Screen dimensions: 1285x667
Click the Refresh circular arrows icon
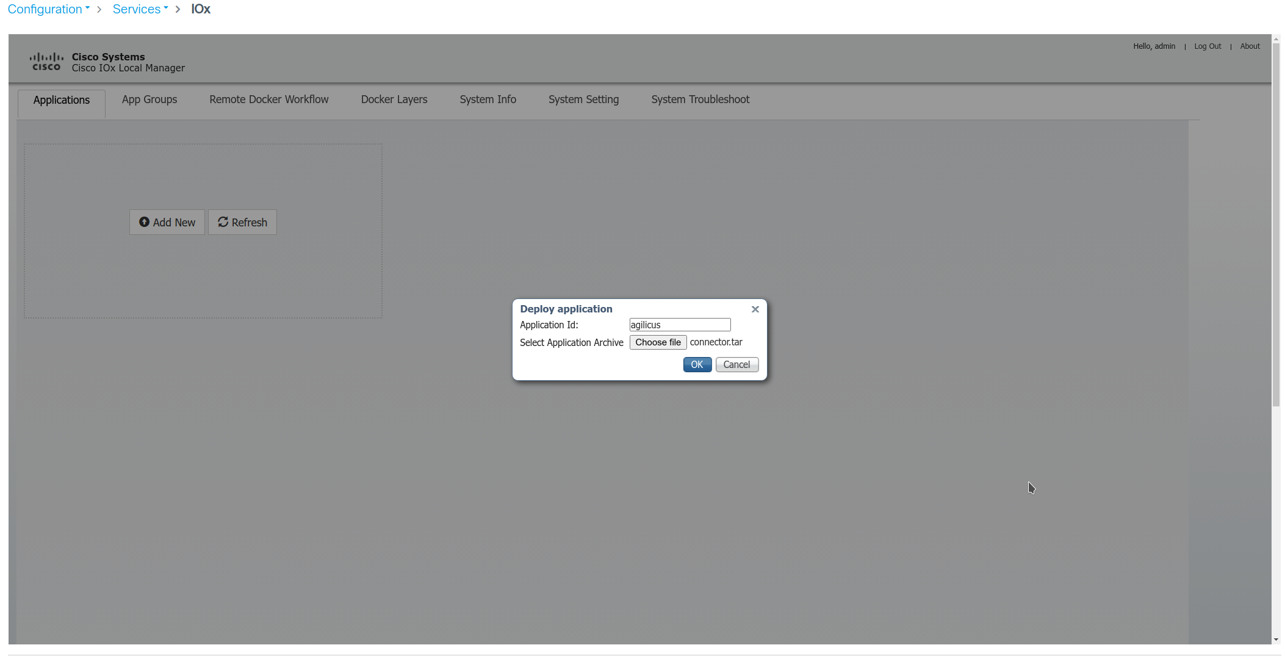[x=223, y=222]
